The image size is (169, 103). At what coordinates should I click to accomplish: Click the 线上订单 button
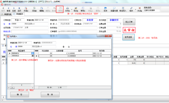pos(129,22)
